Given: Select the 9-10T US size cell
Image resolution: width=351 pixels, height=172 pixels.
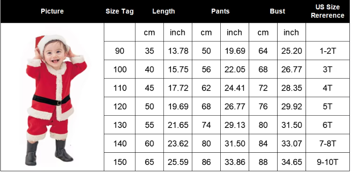Looking at the screenshot, I should (x=327, y=162).
